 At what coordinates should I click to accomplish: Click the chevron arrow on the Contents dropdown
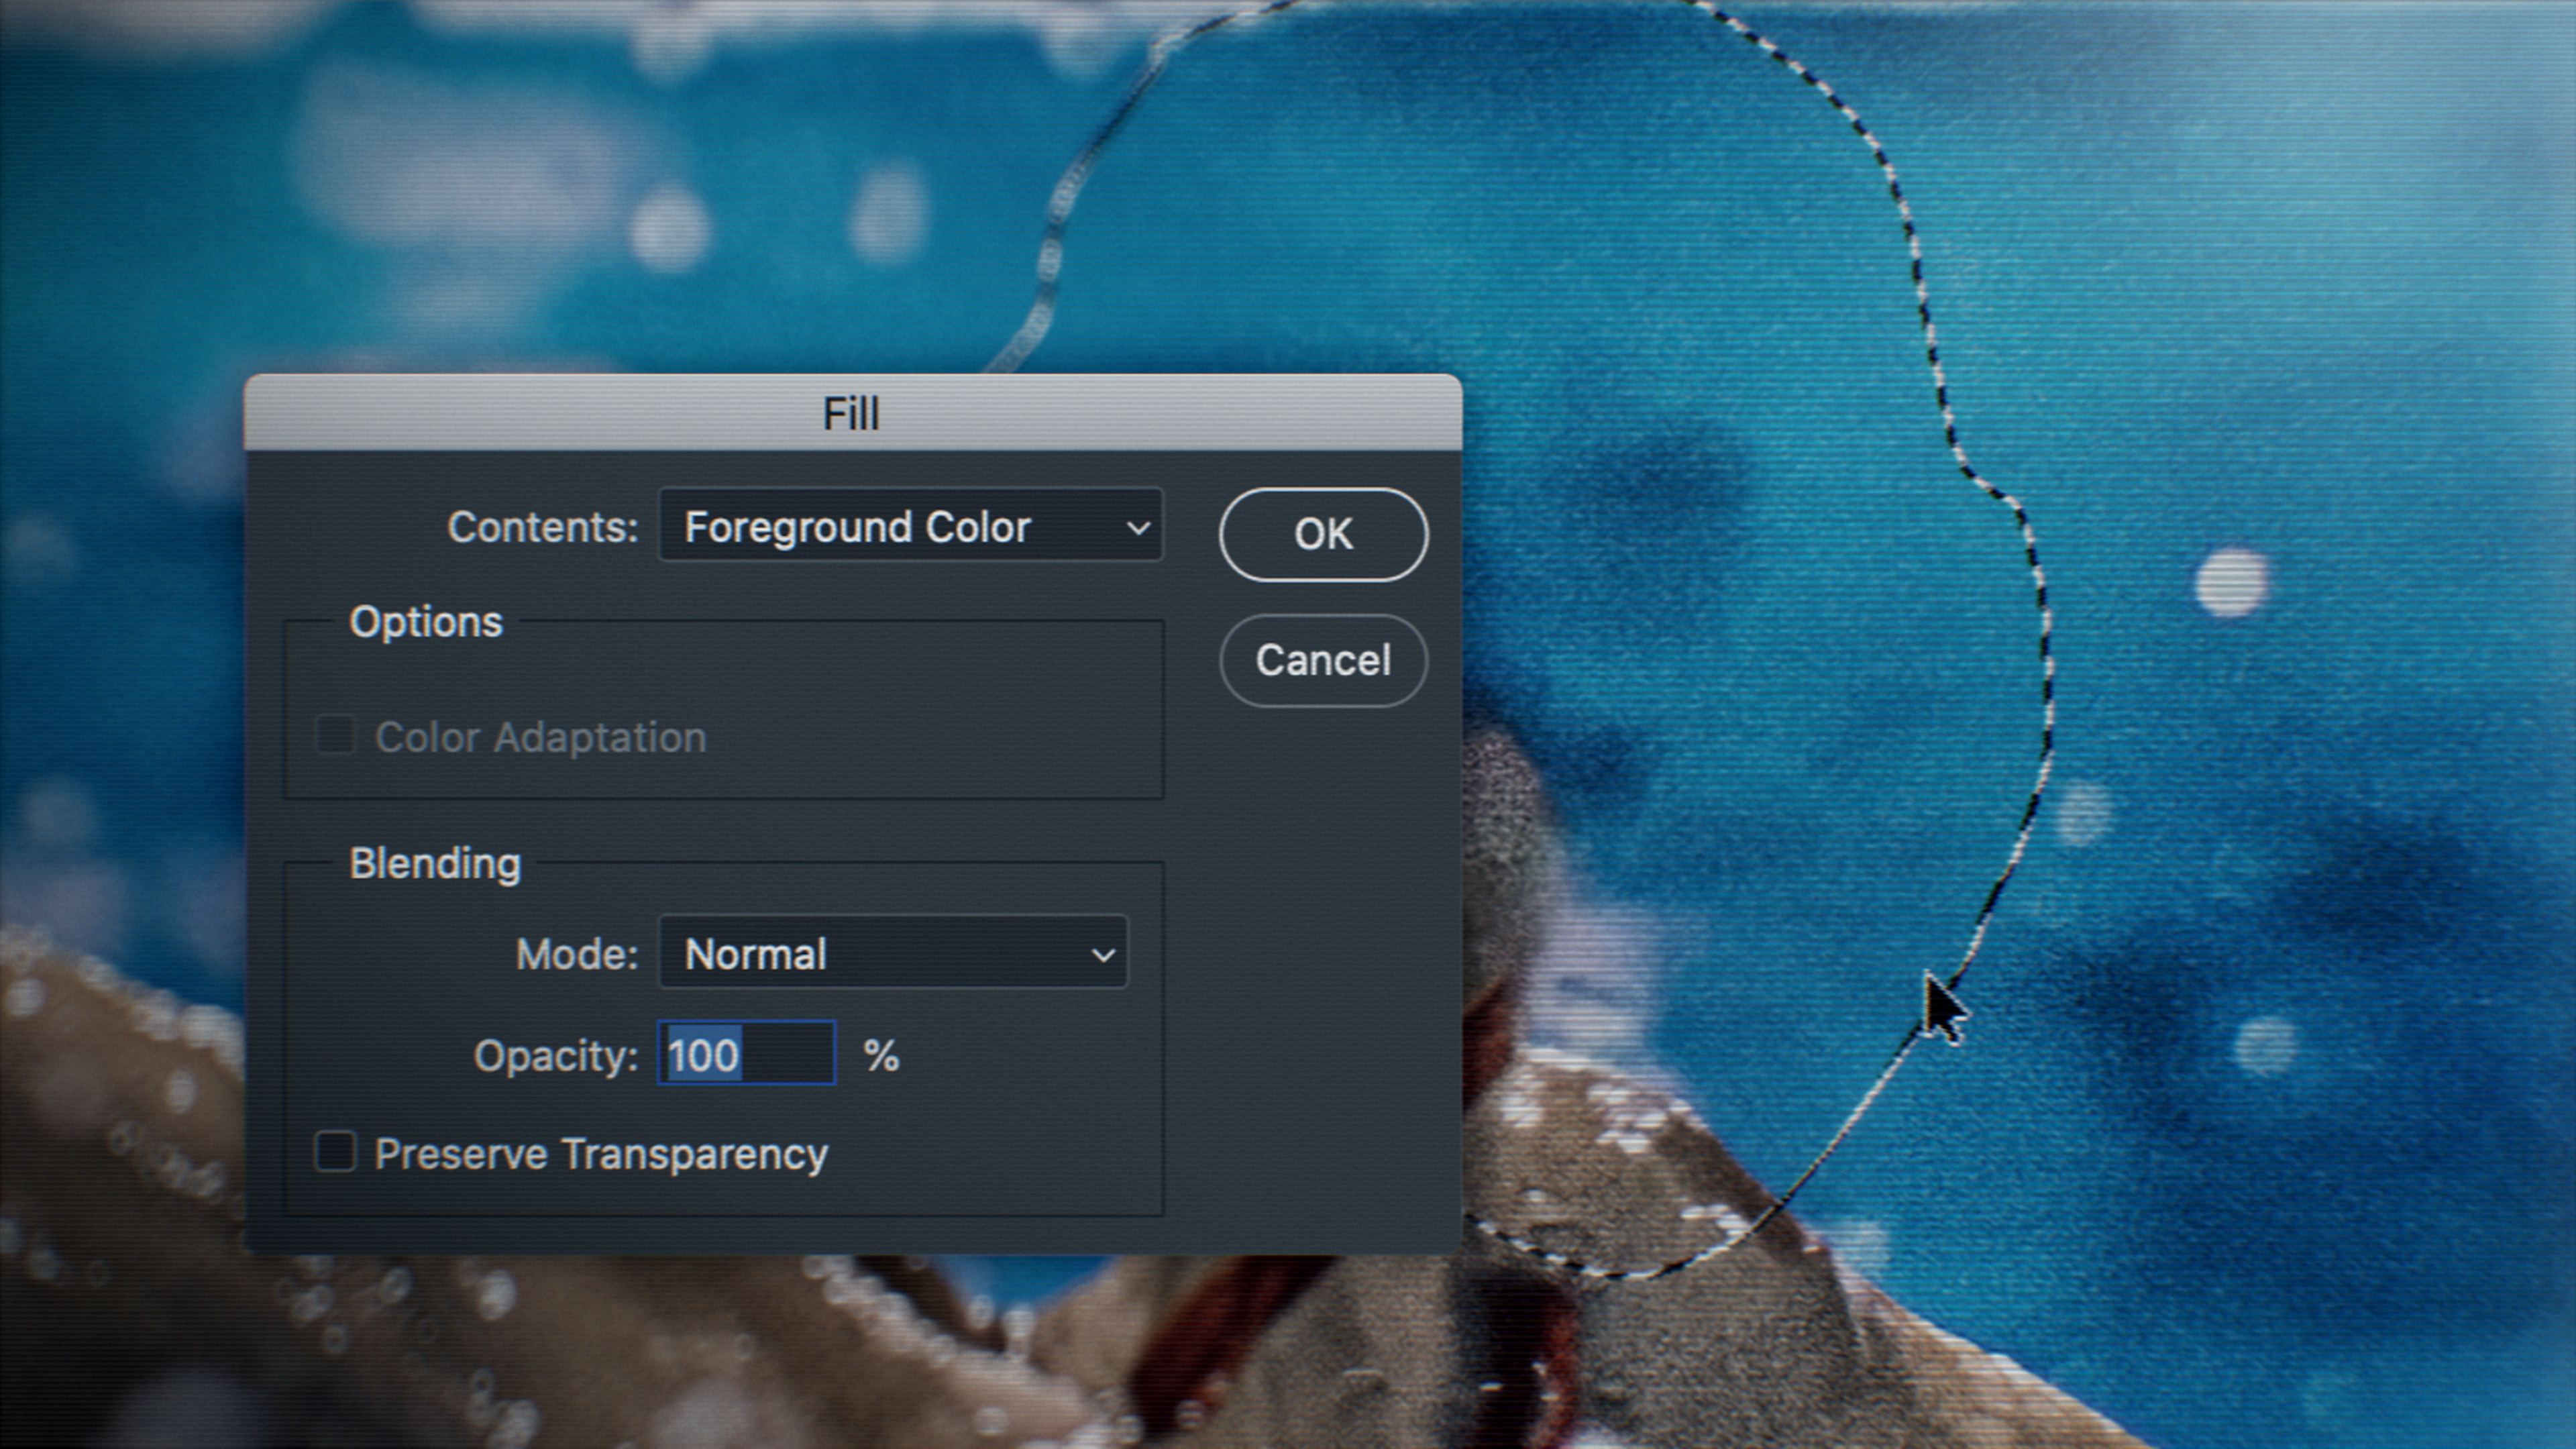pos(1137,527)
